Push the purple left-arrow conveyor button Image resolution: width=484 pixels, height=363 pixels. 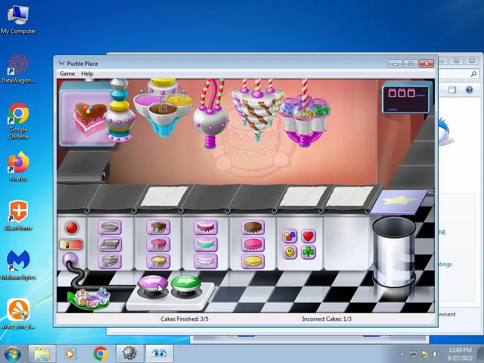click(153, 284)
